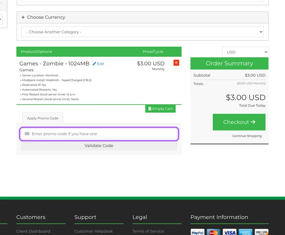Open the Customer Helpdesk footer link
The width and height of the screenshot is (285, 235).
[94, 231]
